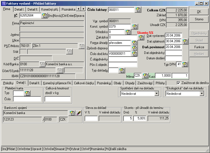
Task: Click Skonto Dnů field showing 5
Action: pos(128,118)
